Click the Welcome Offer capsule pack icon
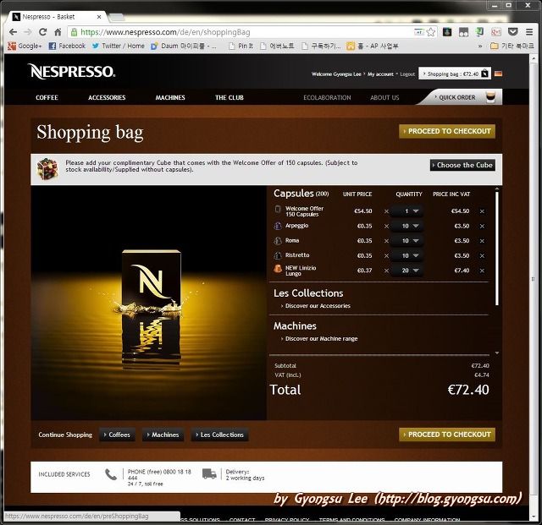The image size is (542, 525). (278, 209)
